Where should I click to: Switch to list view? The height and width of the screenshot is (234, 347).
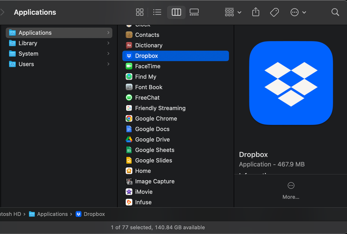point(157,13)
